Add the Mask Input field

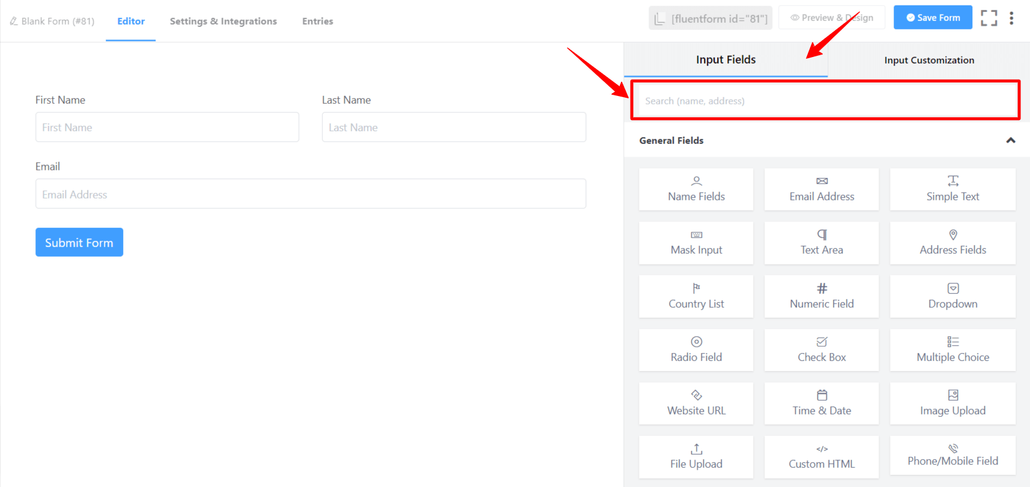pyautogui.click(x=696, y=243)
